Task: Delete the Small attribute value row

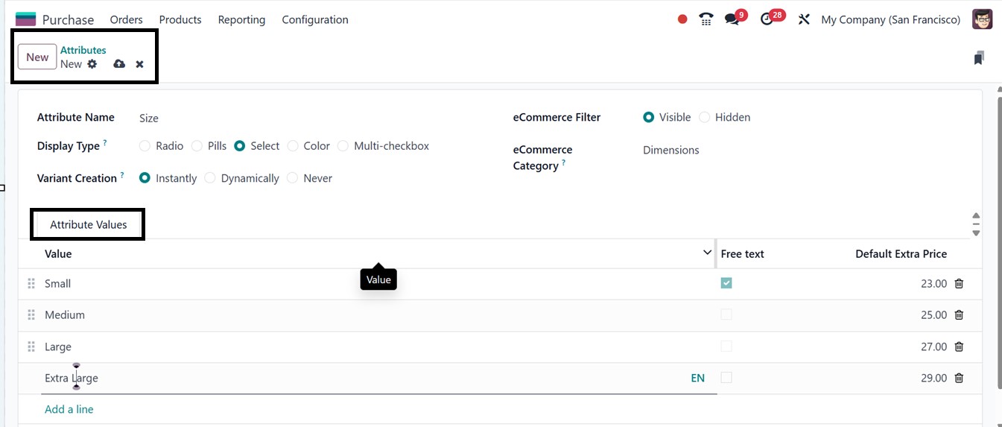Action: (x=959, y=283)
